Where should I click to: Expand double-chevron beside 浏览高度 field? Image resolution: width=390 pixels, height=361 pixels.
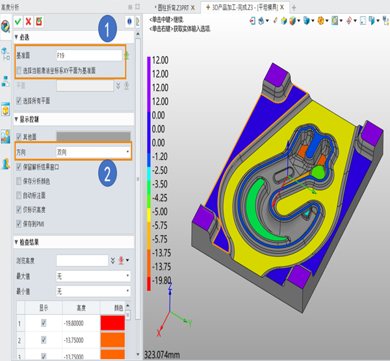tap(112, 260)
